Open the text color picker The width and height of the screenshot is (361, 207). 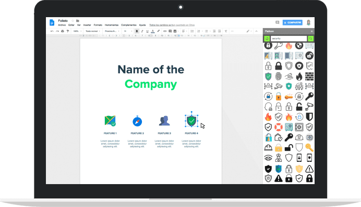pyautogui.click(x=153, y=31)
